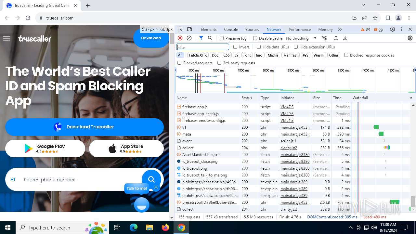Toggle Chrome side panel icon
This screenshot has width=416, height=234.
click(388, 18)
